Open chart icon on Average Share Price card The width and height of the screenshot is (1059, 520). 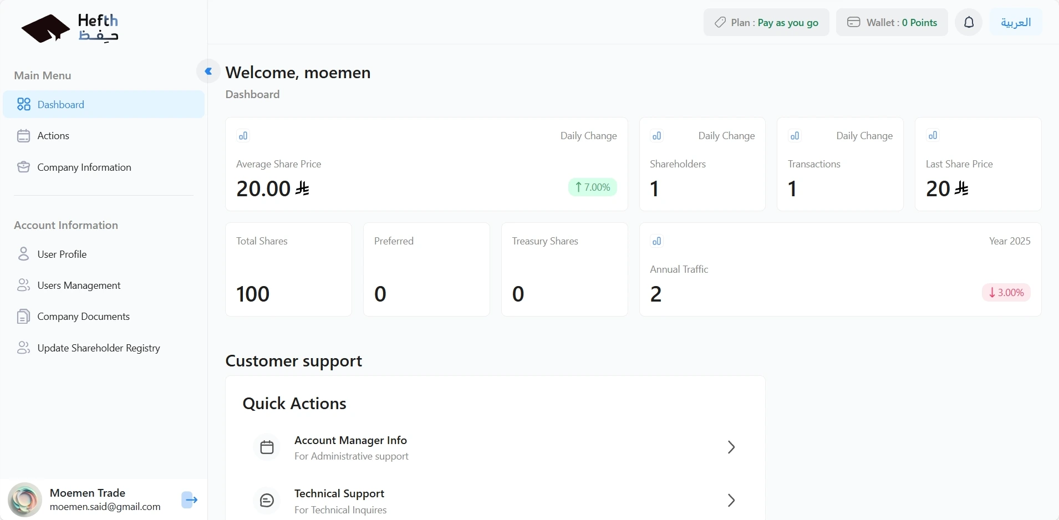(243, 136)
